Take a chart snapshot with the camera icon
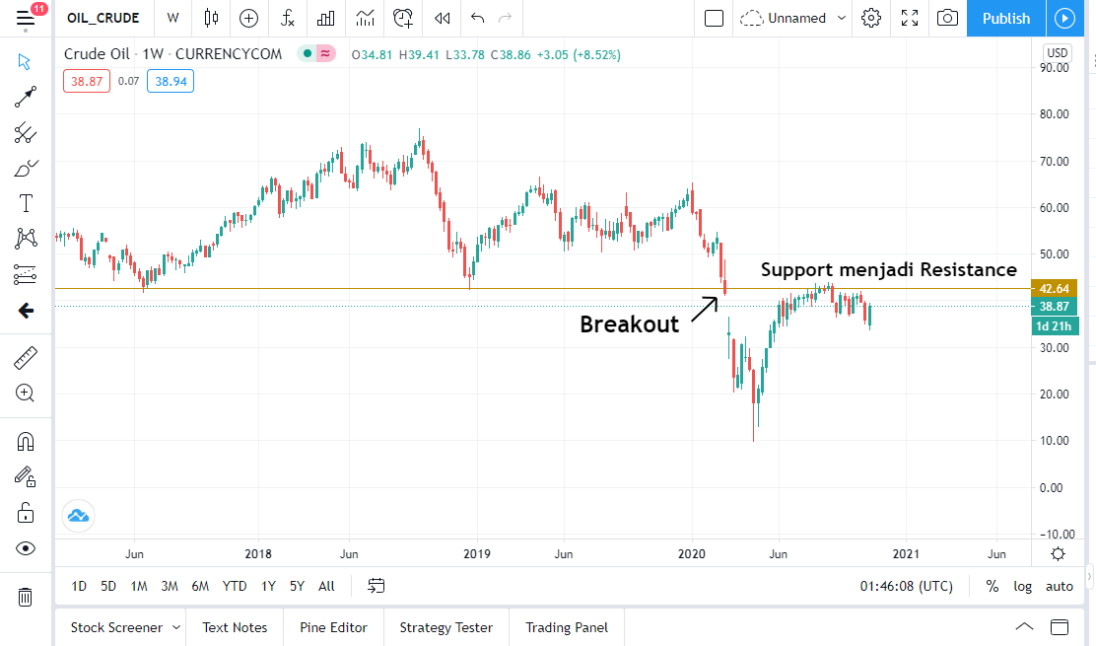This screenshot has height=646, width=1096. (947, 18)
